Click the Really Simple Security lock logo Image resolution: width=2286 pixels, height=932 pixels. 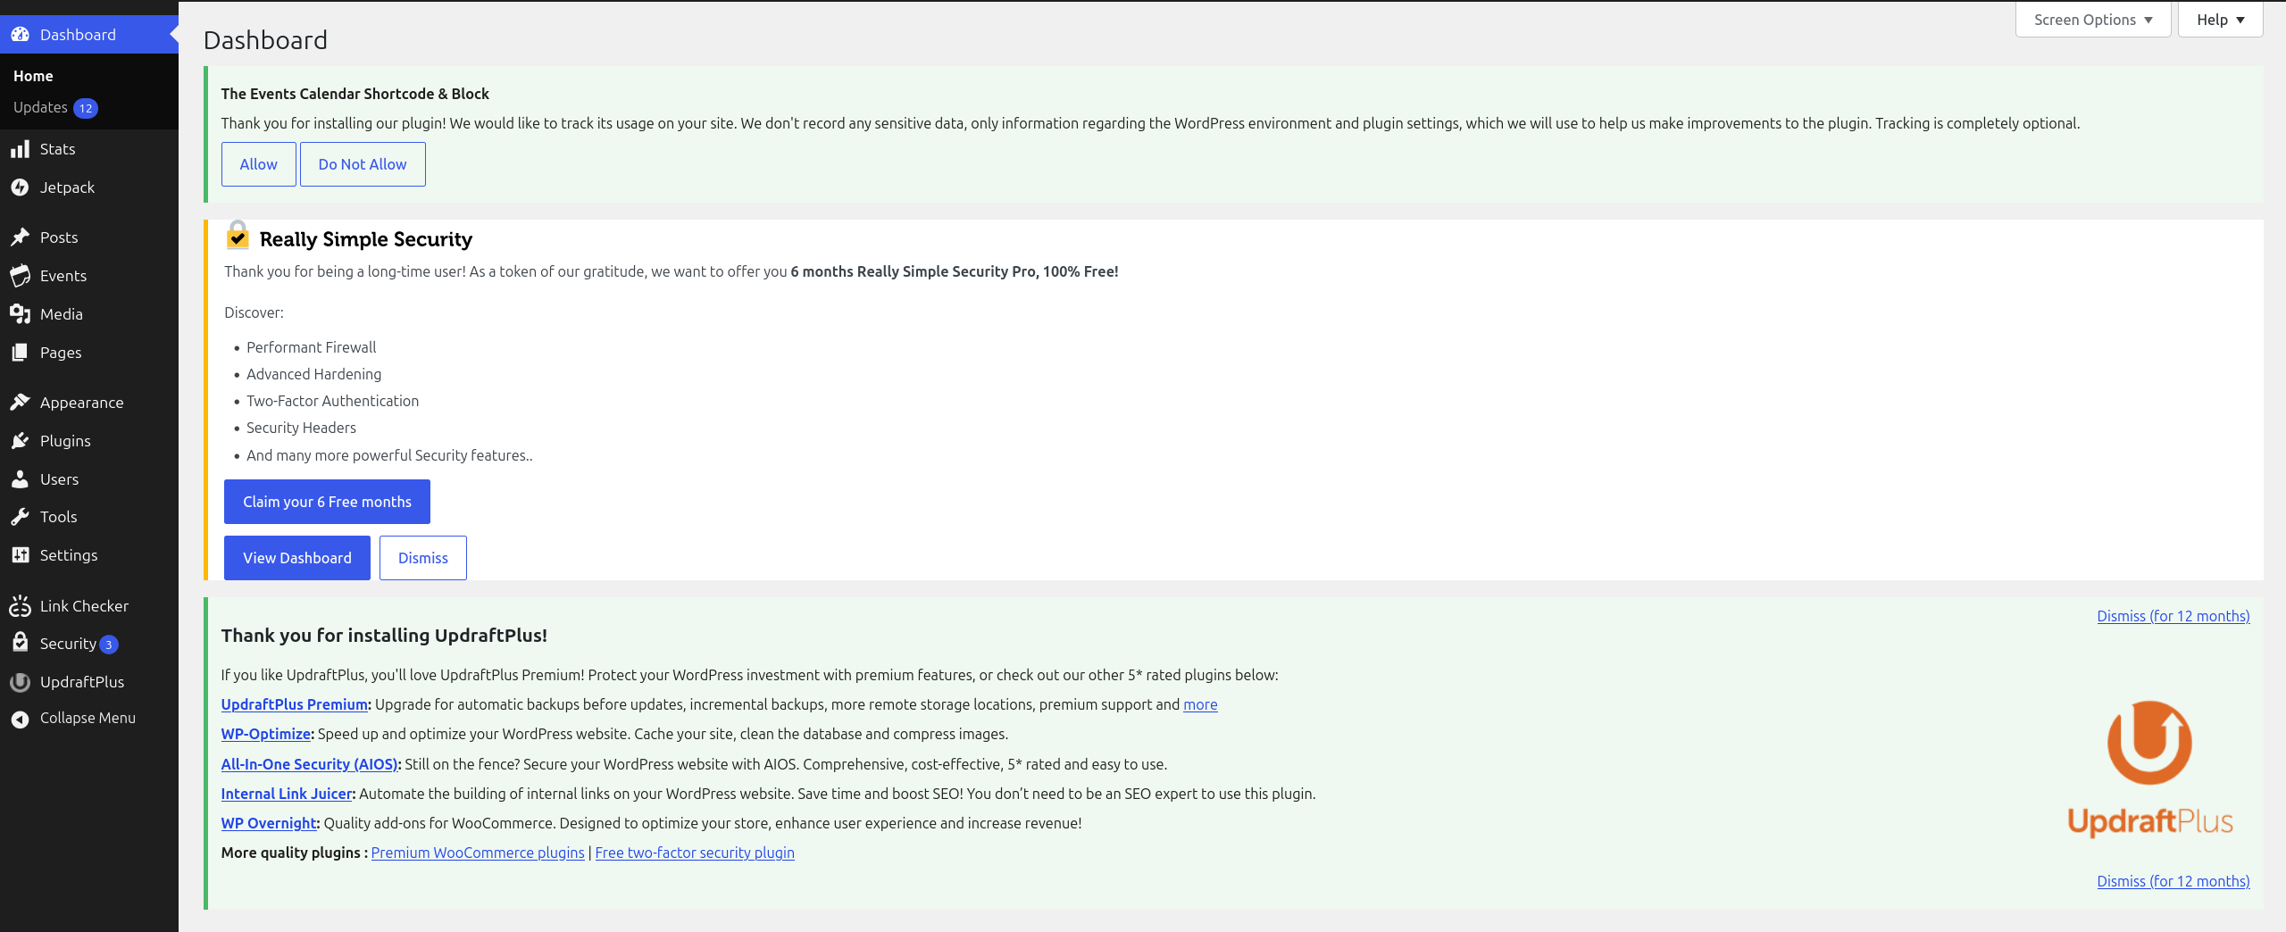238,236
